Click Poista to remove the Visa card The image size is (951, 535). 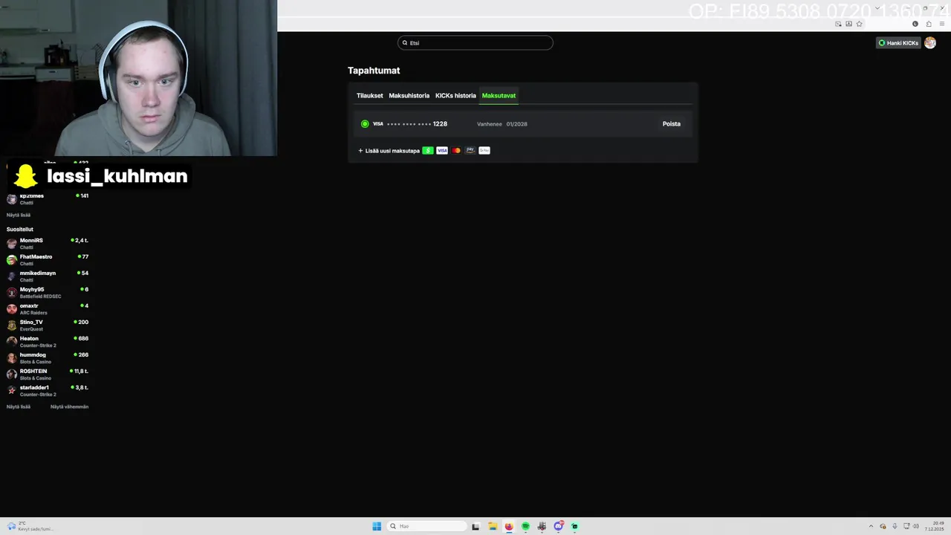pyautogui.click(x=672, y=124)
